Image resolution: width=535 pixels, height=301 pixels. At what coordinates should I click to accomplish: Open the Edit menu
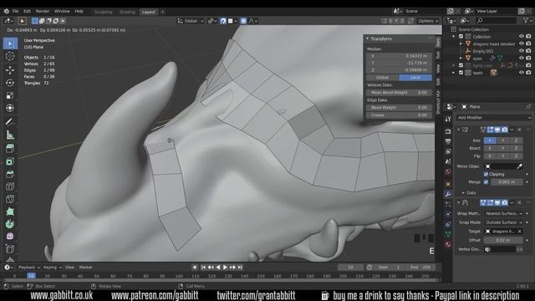27,11
